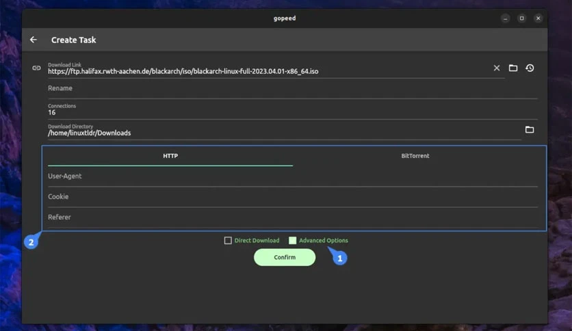This screenshot has width=572, height=331.
Task: Untick the Advanced Options checkbox
Action: (x=293, y=240)
